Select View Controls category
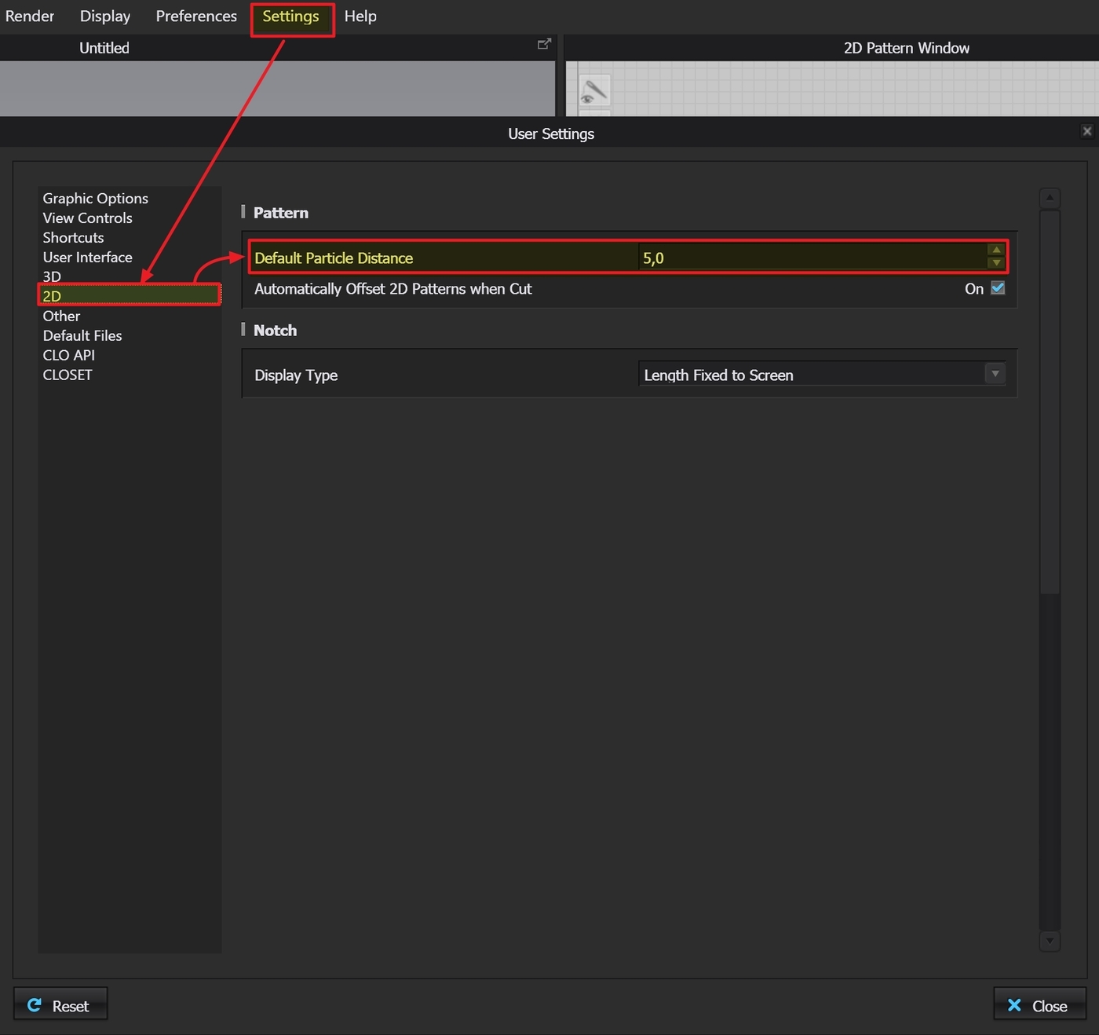Viewport: 1099px width, 1035px height. coord(88,218)
